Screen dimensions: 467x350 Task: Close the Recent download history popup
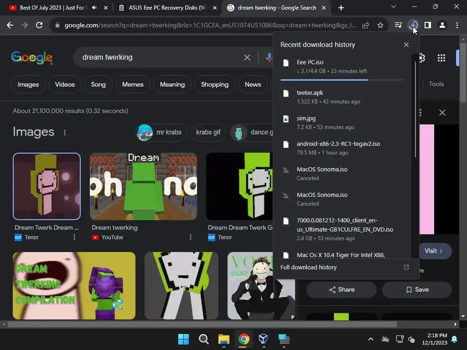[406, 45]
